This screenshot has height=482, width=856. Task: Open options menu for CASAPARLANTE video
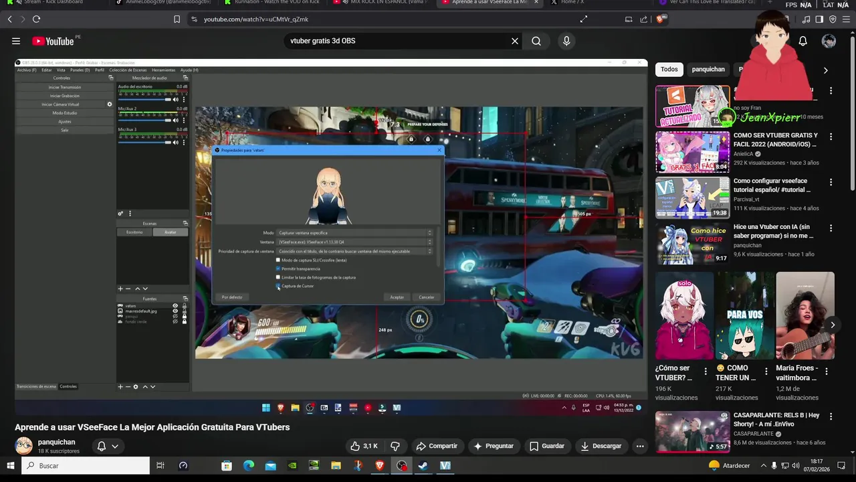831,416
